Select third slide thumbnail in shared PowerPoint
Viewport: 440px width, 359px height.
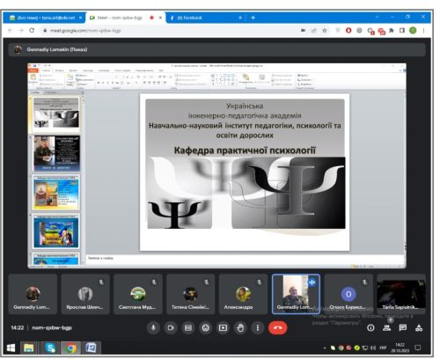point(56,193)
